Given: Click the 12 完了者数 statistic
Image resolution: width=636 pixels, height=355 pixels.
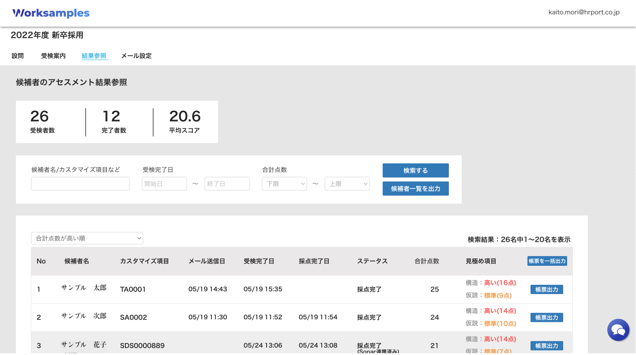Looking at the screenshot, I should (x=114, y=121).
